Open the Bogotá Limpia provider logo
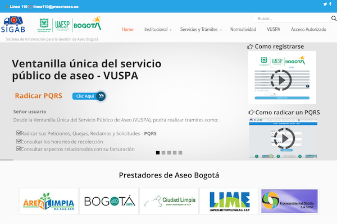337x224 pixels. point(109,201)
